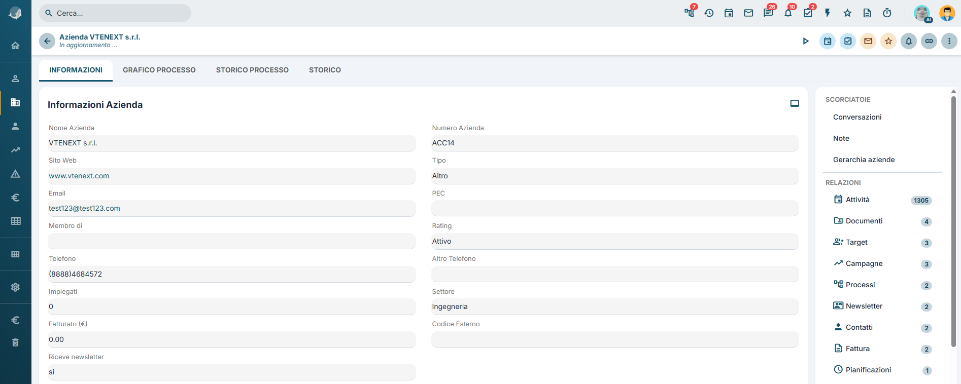This screenshot has height=384, width=961.
Task: Open the filled person icon in sidebar
Action: pyautogui.click(x=16, y=126)
